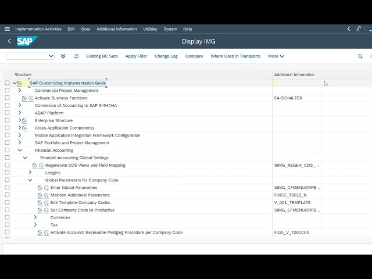The width and height of the screenshot is (372, 279).
Task: Execute activity icon for Enter Global Parameters
Action: click(46, 188)
